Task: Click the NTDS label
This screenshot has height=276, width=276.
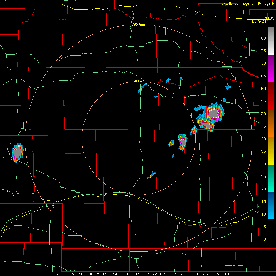Action: [270, 18]
